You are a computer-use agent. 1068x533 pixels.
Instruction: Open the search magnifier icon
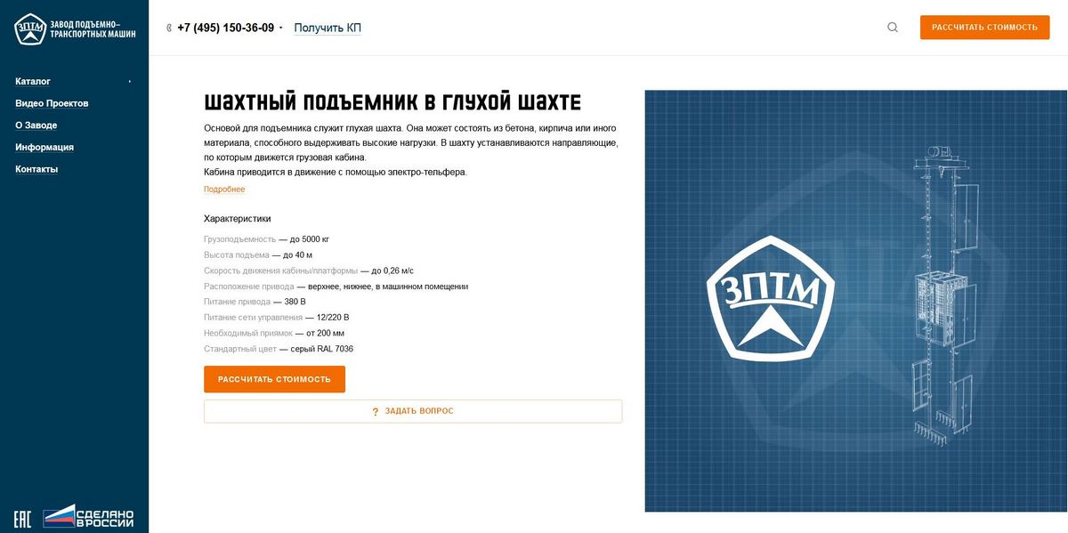[893, 28]
